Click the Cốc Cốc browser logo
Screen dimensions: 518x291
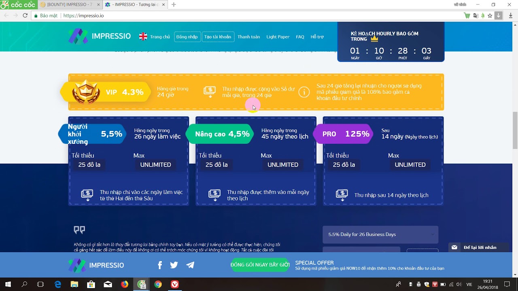(x=19, y=4)
